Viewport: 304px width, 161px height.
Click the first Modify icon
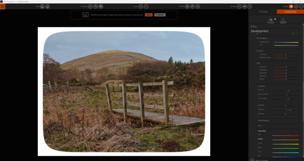coord(187,6)
